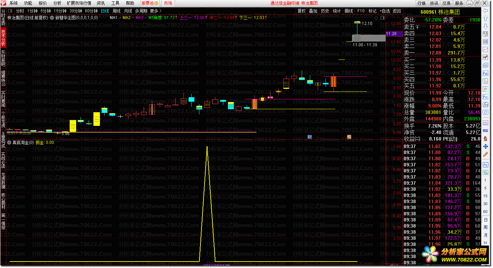The image size is (493, 268).
Task: Click the 财 finance marker on chart
Action: tap(310, 137)
